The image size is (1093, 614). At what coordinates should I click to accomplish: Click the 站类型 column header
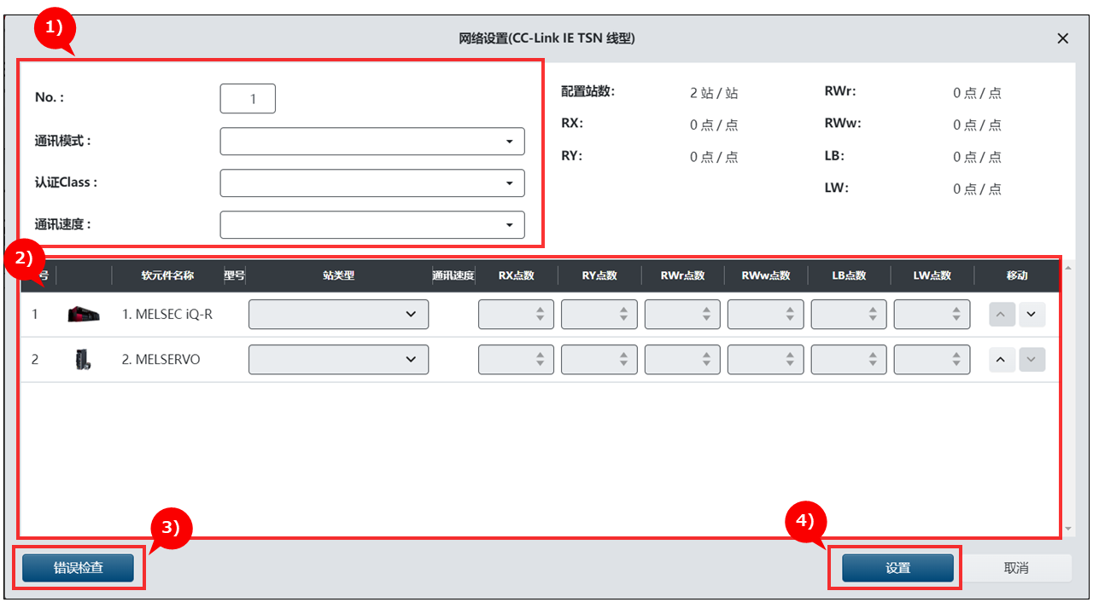pyautogui.click(x=338, y=275)
